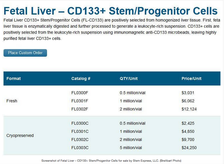Click the Cryopreserved format row label
The width and height of the screenshot is (224, 164).
pos(20,135)
